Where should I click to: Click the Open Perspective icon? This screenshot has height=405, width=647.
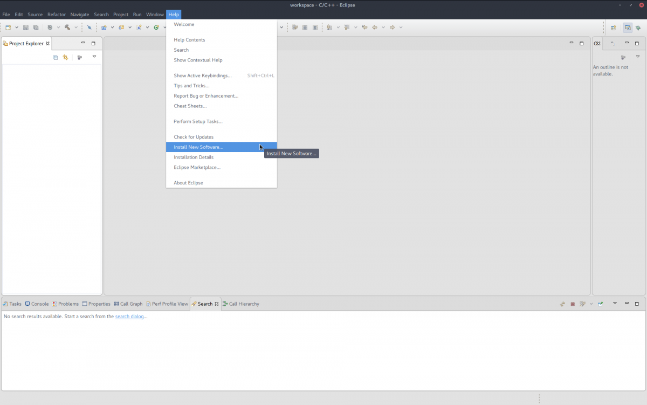(614, 28)
